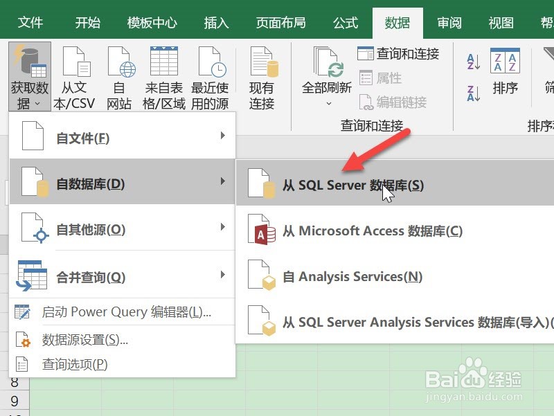Screen dimensions: 554x416
Task: Switch to the 页面布局 tab
Action: click(x=281, y=23)
